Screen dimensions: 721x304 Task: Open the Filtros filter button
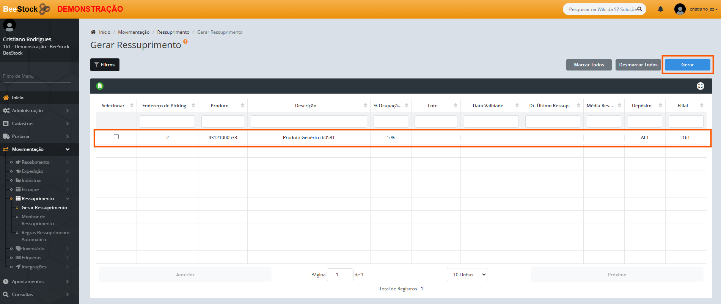pos(105,65)
